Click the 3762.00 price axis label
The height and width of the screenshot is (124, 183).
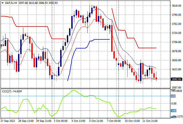(176, 24)
